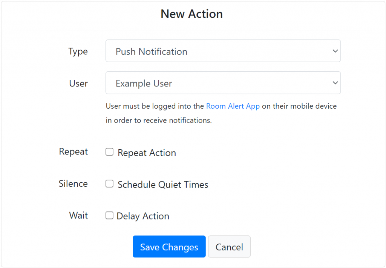This screenshot has width=386, height=268.
Task: Click the Repeat Action text to toggle it
Action: coord(146,153)
